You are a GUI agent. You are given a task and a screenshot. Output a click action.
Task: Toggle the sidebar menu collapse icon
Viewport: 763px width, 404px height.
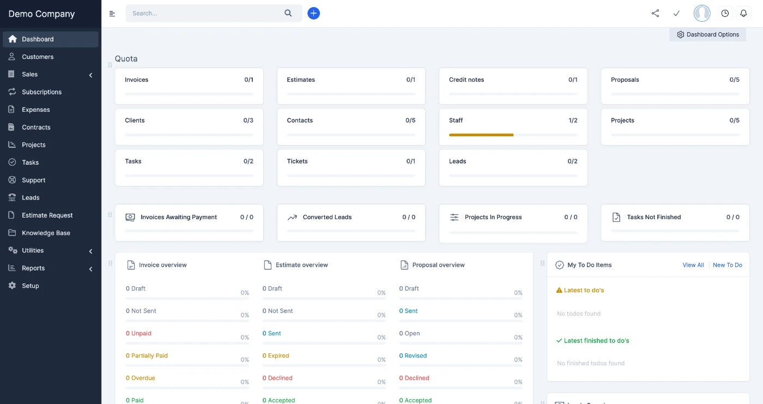pos(112,14)
